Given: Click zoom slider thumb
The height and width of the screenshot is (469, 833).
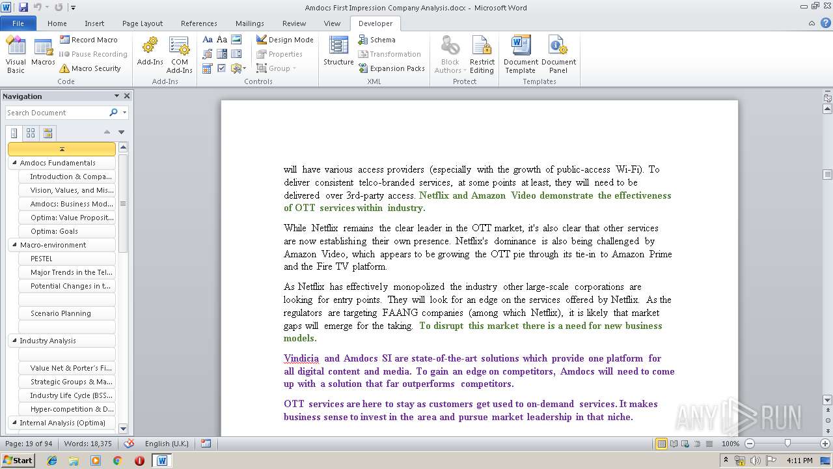Looking at the screenshot, I should click(x=787, y=444).
